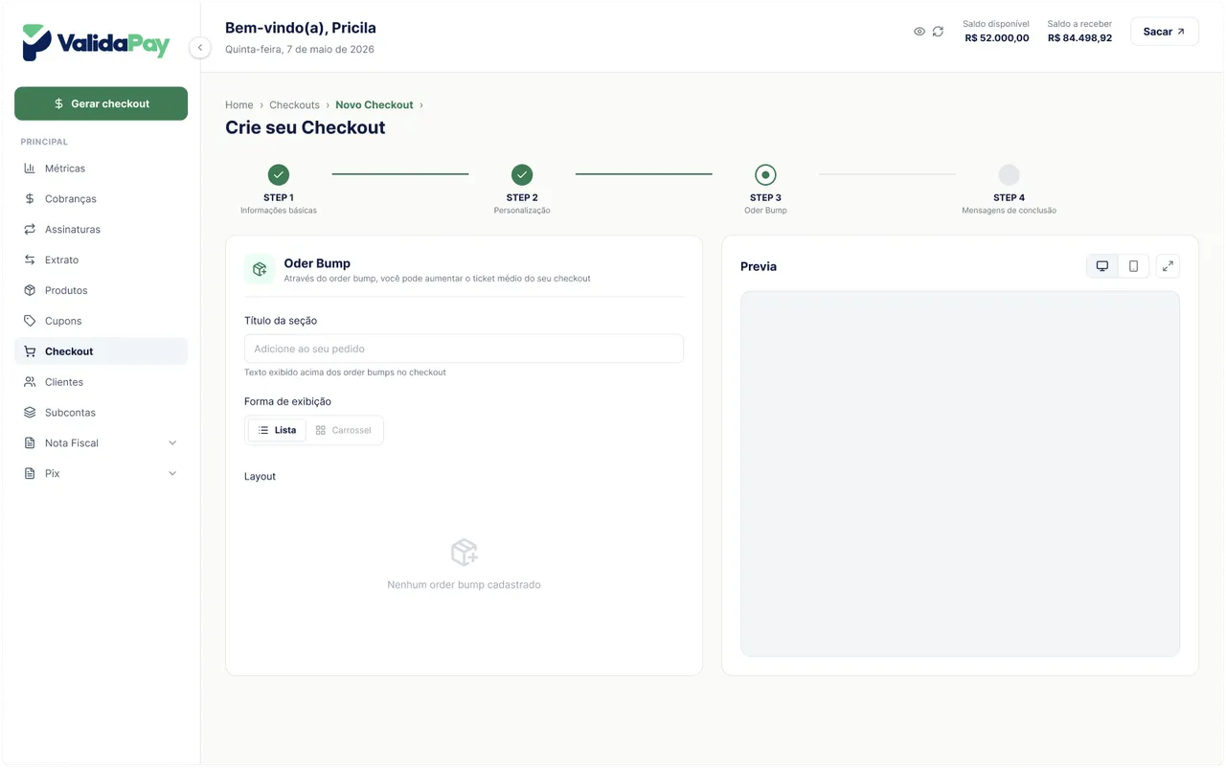This screenshot has width=1226, height=768.
Task: Refresh balances with the reload icon
Action: click(938, 32)
